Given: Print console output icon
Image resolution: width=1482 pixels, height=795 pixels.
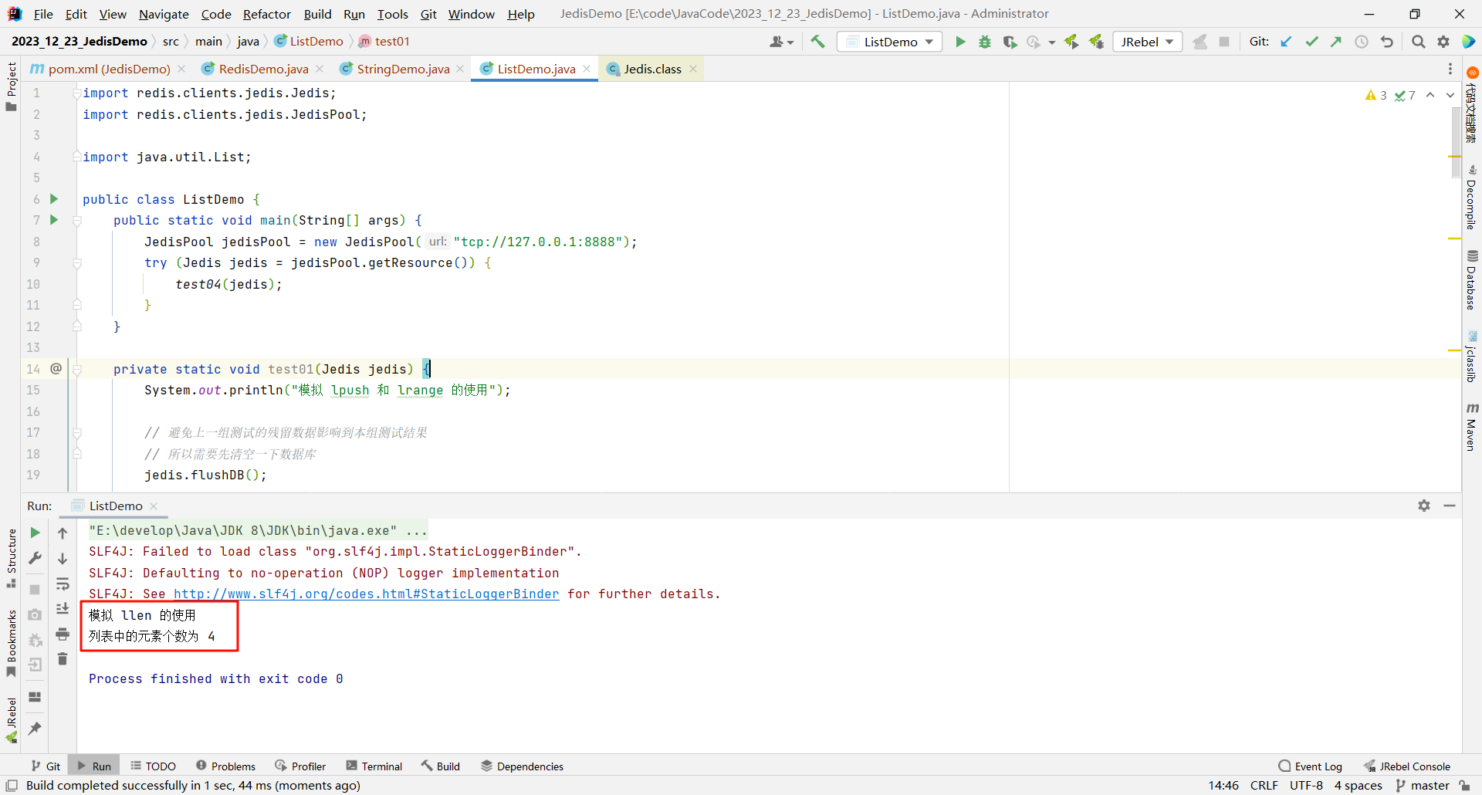Looking at the screenshot, I should pyautogui.click(x=63, y=634).
